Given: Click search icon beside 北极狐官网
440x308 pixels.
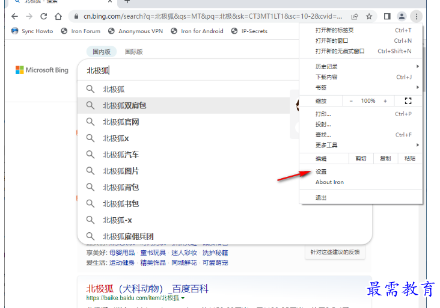Looking at the screenshot, I should tap(90, 122).
